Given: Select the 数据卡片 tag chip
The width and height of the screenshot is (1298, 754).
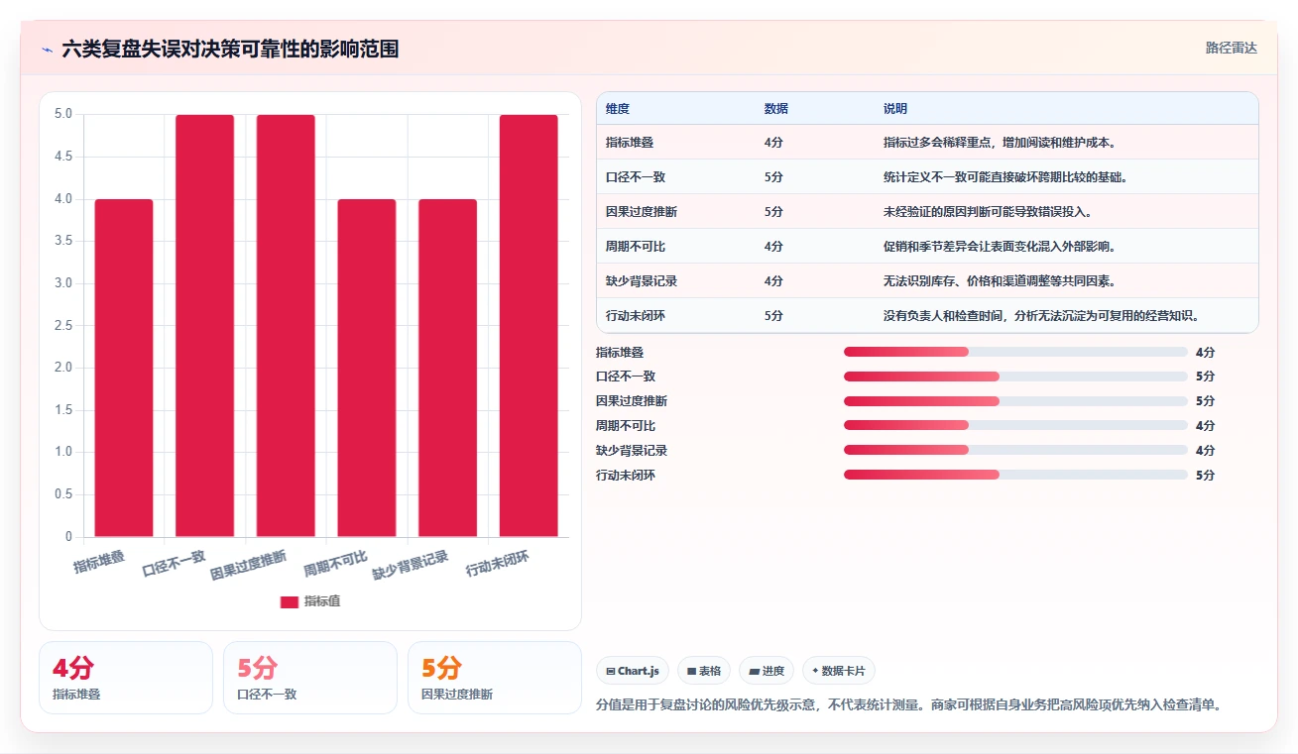Looking at the screenshot, I should 838,671.
